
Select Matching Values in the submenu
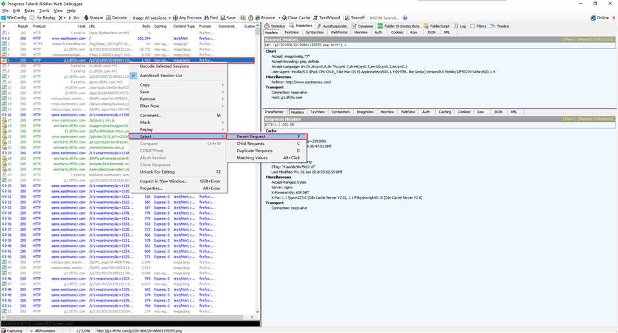click(267, 158)
